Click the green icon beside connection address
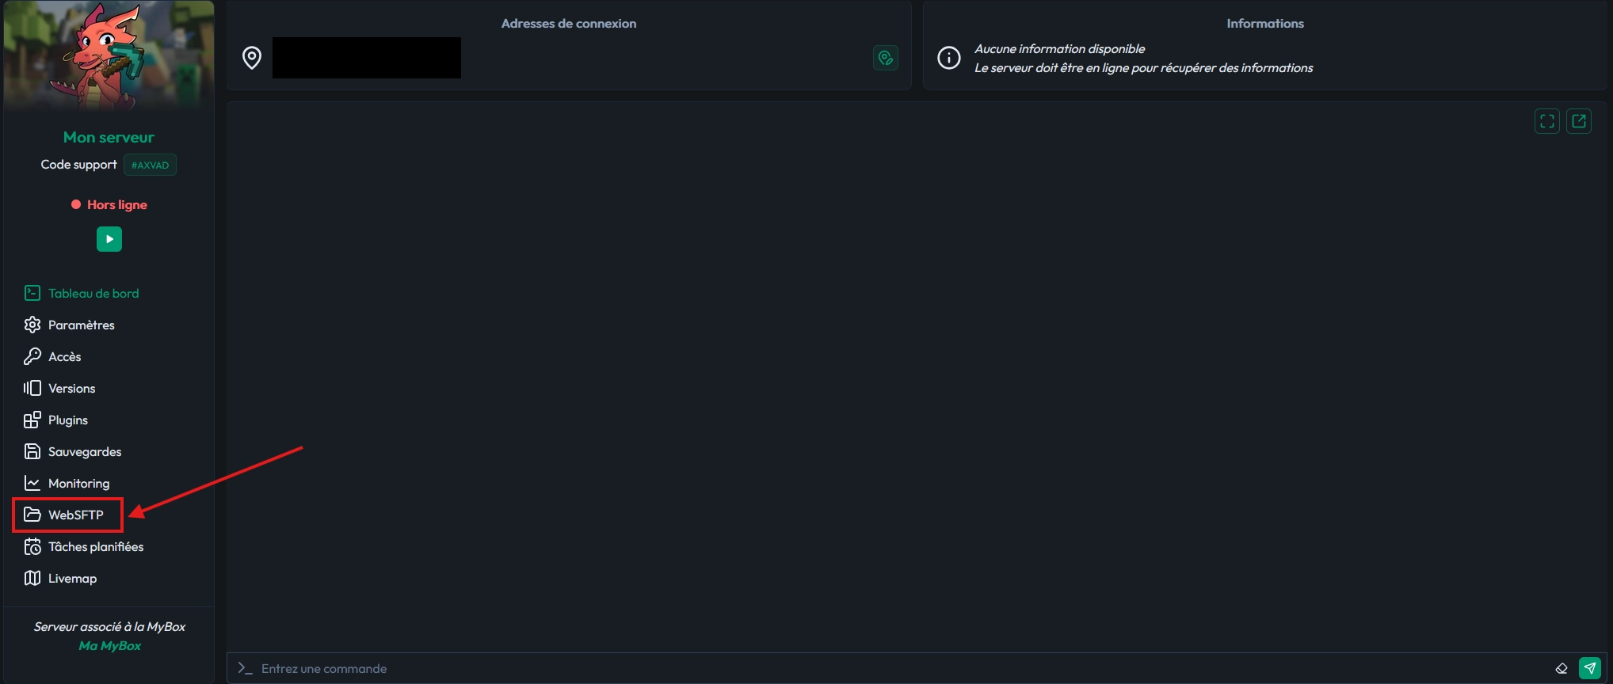This screenshot has width=1613, height=684. pos(885,58)
